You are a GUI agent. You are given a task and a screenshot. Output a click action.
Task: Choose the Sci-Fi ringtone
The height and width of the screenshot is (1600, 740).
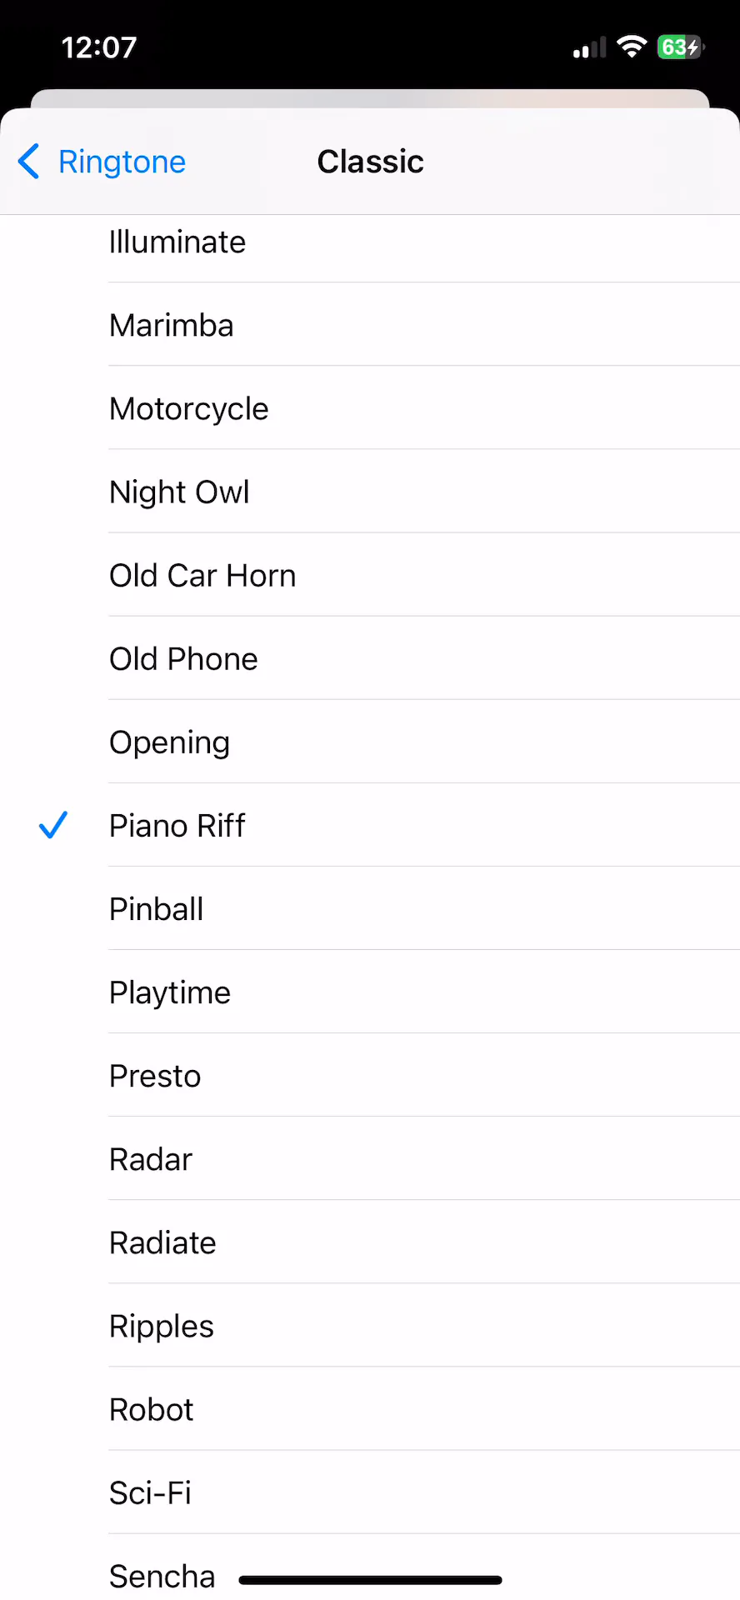[x=151, y=1492]
